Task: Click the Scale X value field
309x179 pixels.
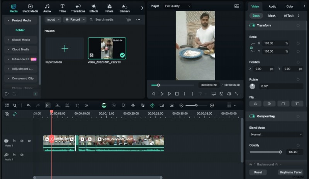Action: [x=276, y=43]
